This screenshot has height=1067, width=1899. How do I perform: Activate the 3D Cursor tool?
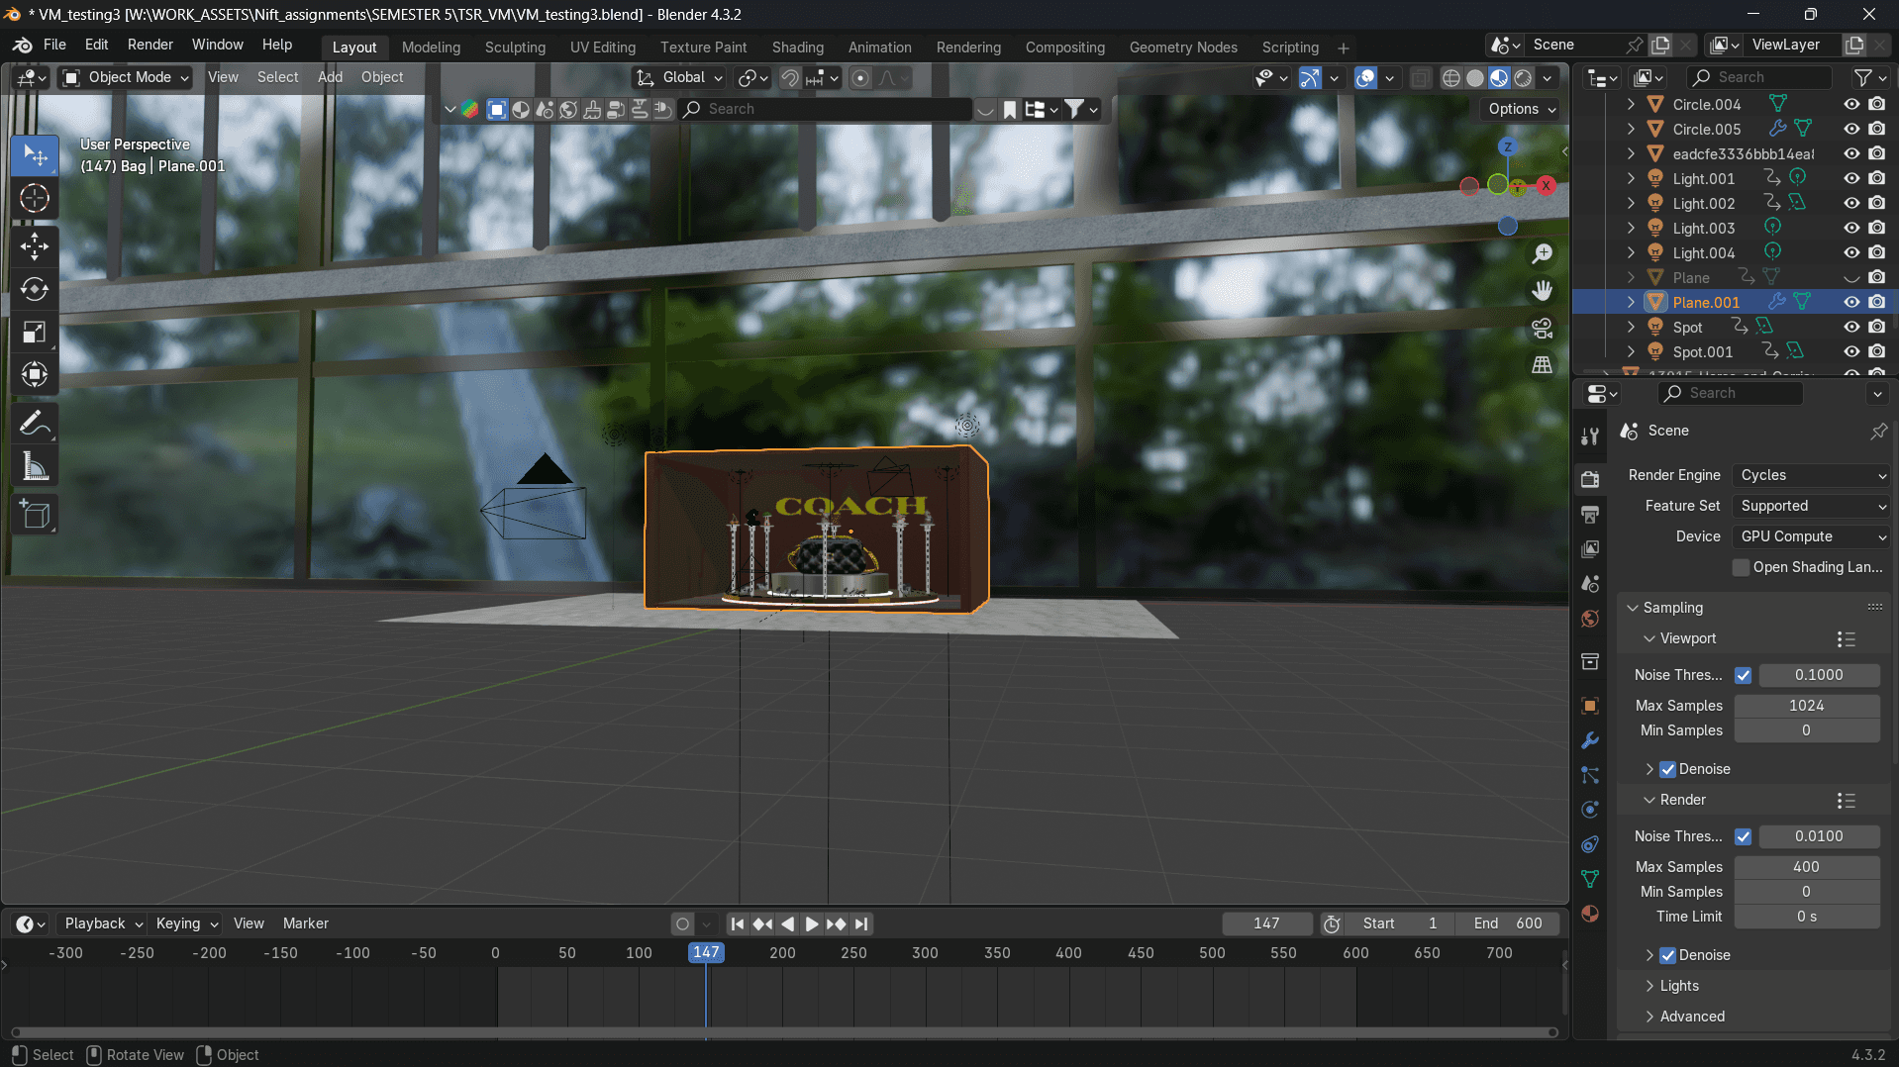tap(35, 199)
